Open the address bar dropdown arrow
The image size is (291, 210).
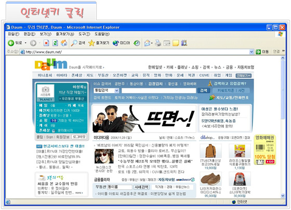(252, 52)
